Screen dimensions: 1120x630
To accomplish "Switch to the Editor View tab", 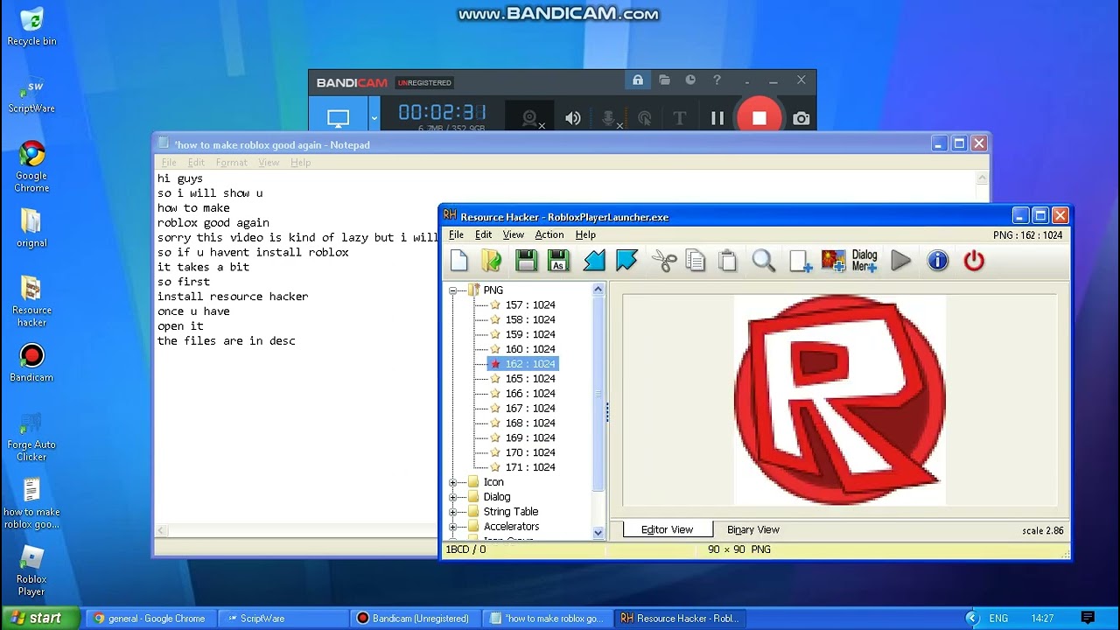I will (667, 529).
